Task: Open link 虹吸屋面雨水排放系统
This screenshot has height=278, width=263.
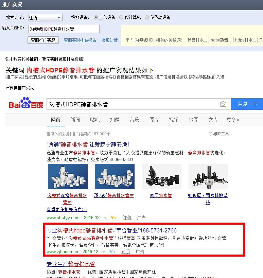Action: pos(208,199)
